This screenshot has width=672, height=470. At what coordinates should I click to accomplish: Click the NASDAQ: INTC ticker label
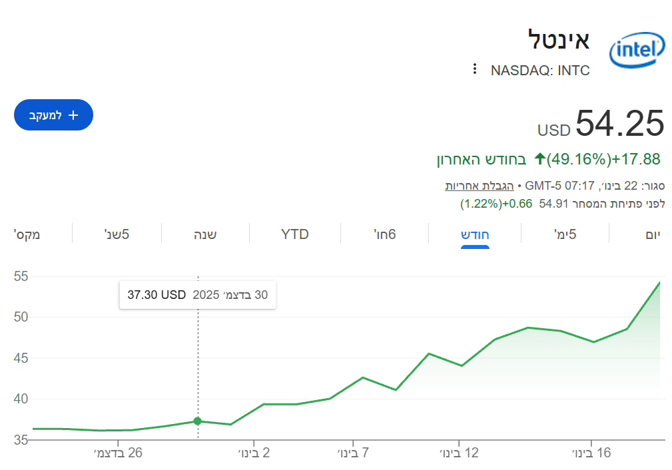(x=540, y=71)
